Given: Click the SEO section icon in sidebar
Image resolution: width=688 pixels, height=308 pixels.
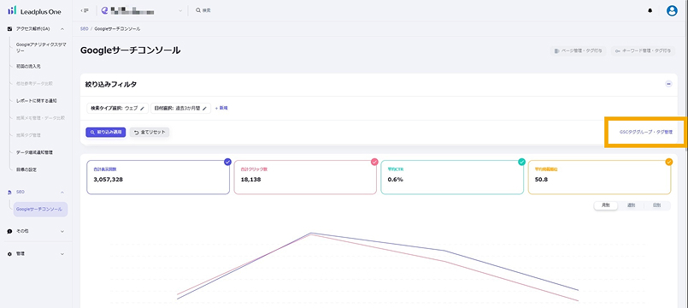Looking at the screenshot, I should click(9, 192).
